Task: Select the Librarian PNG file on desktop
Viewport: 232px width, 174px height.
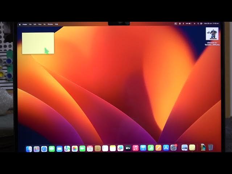Action: (x=212, y=34)
